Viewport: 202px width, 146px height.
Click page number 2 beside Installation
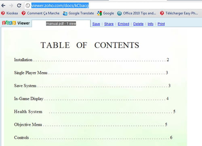tap(168, 60)
